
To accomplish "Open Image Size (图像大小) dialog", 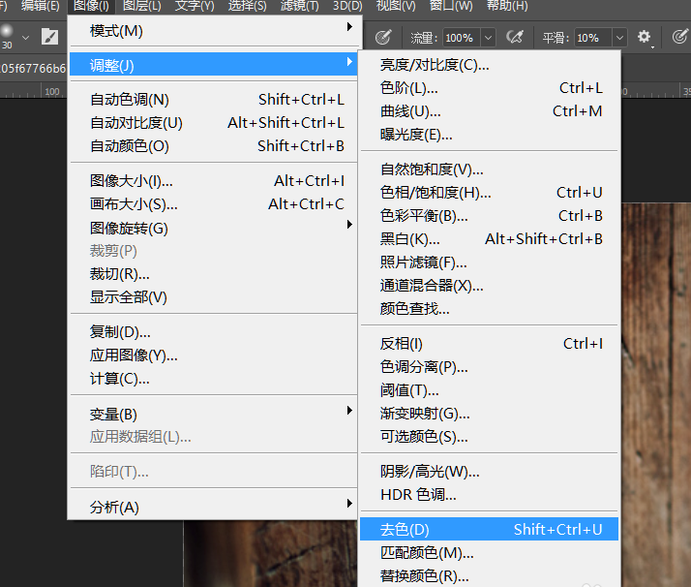I will tap(214, 181).
